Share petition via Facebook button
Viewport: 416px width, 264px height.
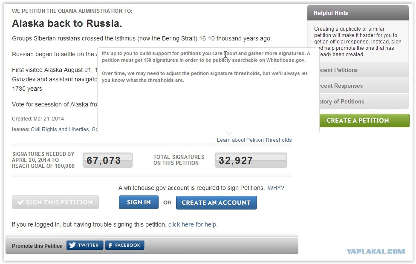coord(125,245)
